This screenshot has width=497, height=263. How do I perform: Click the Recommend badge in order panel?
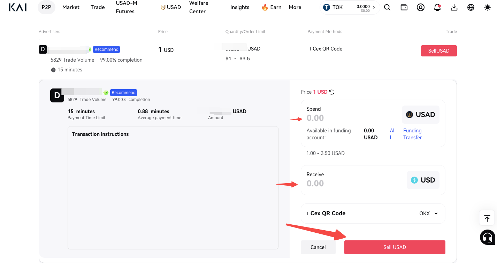click(124, 93)
